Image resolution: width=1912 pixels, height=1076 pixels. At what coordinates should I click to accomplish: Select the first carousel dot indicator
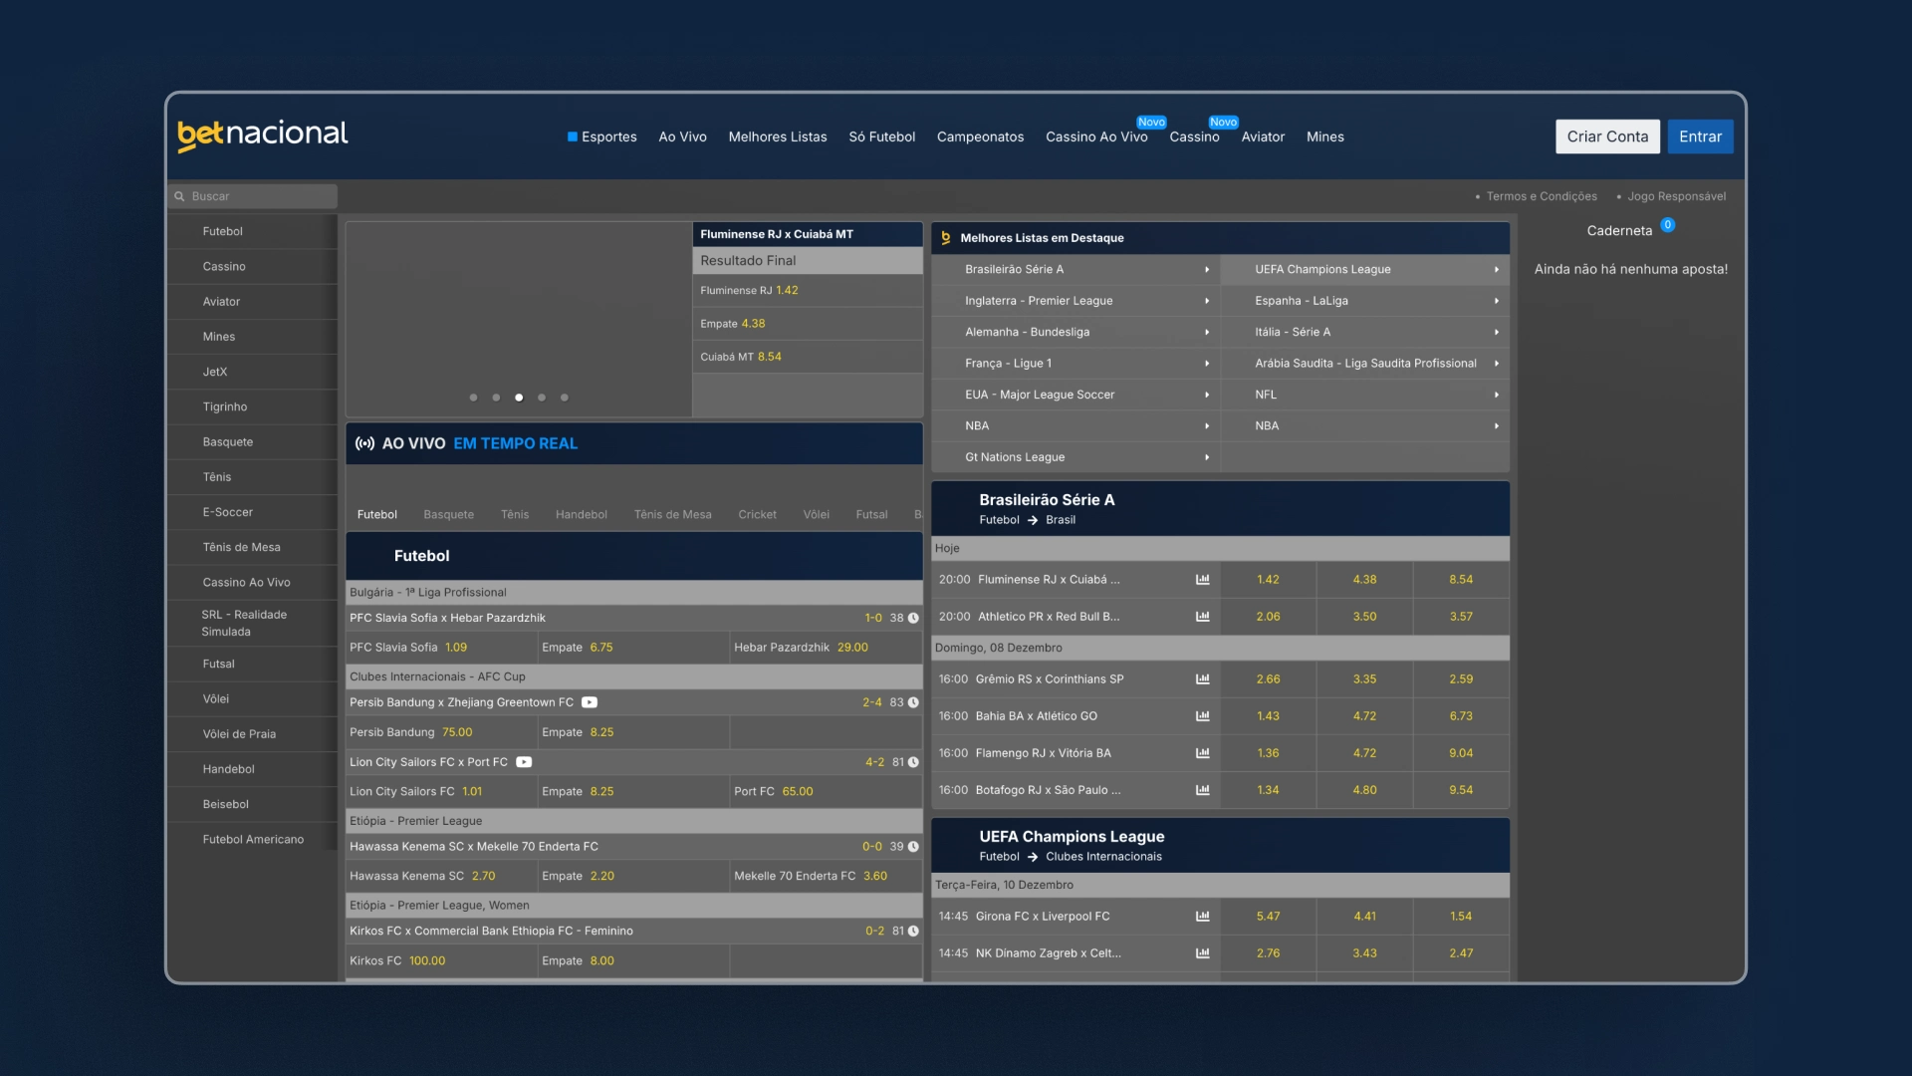(x=473, y=398)
